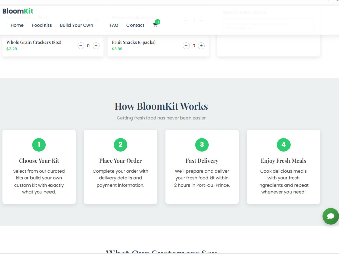339x254 pixels.
Task: Click the Fast Delivery heading
Action: click(x=202, y=161)
